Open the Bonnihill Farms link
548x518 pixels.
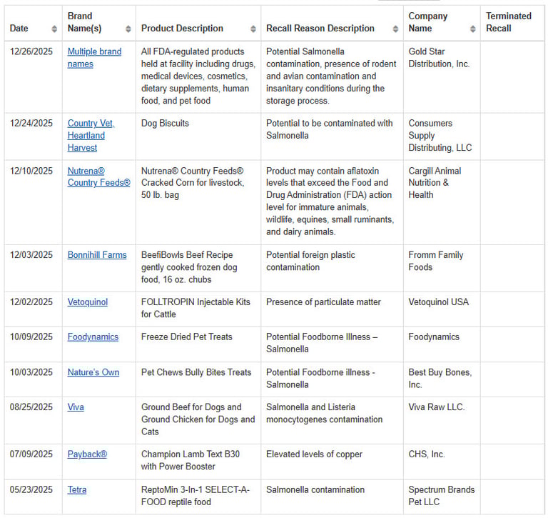(97, 255)
